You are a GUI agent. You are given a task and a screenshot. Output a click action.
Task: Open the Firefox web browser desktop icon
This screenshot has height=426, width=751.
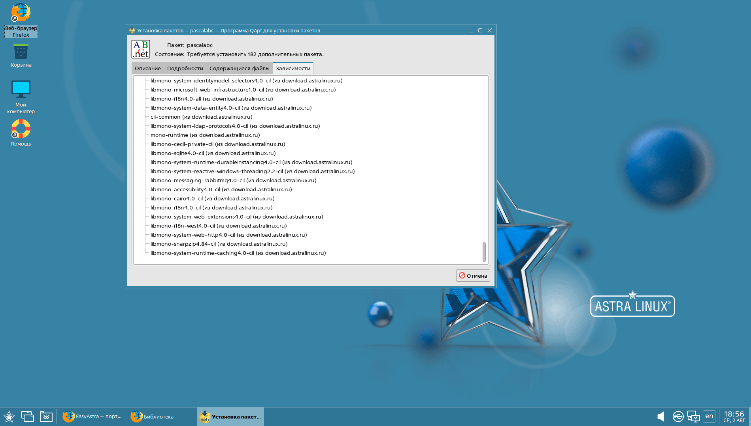(21, 20)
